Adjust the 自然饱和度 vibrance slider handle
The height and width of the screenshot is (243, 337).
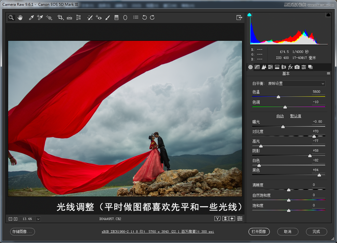pos(289,200)
